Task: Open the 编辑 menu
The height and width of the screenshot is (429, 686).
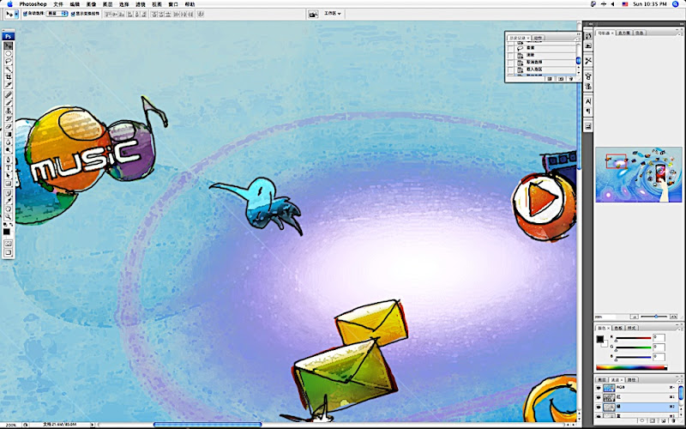Action: [75, 4]
